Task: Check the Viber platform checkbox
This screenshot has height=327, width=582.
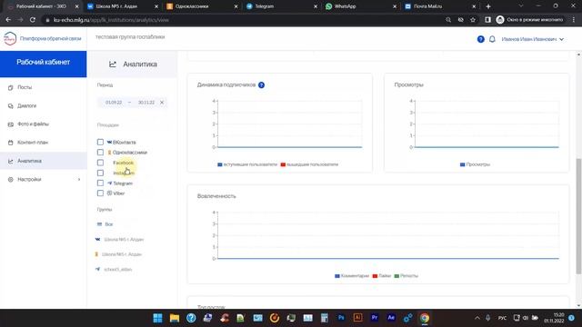Action: (100, 193)
